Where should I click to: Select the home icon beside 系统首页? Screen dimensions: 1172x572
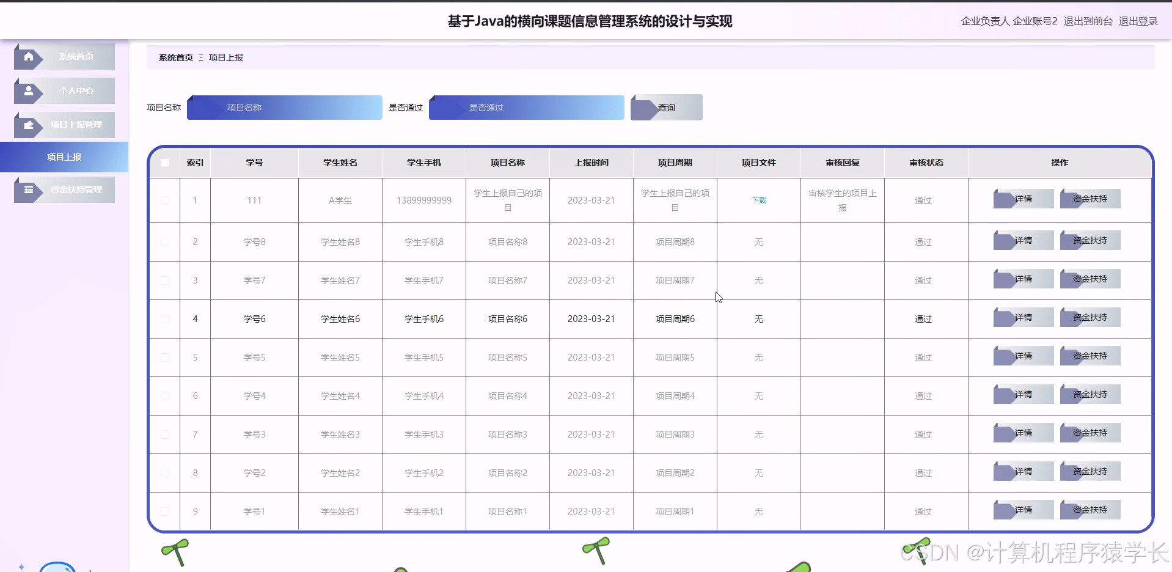29,56
